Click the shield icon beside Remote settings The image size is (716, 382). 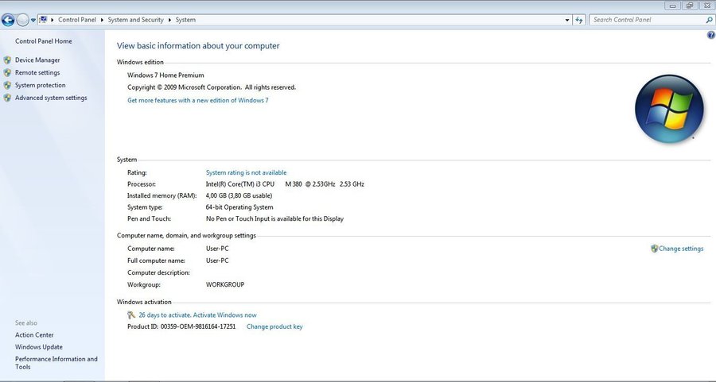pyautogui.click(x=8, y=73)
